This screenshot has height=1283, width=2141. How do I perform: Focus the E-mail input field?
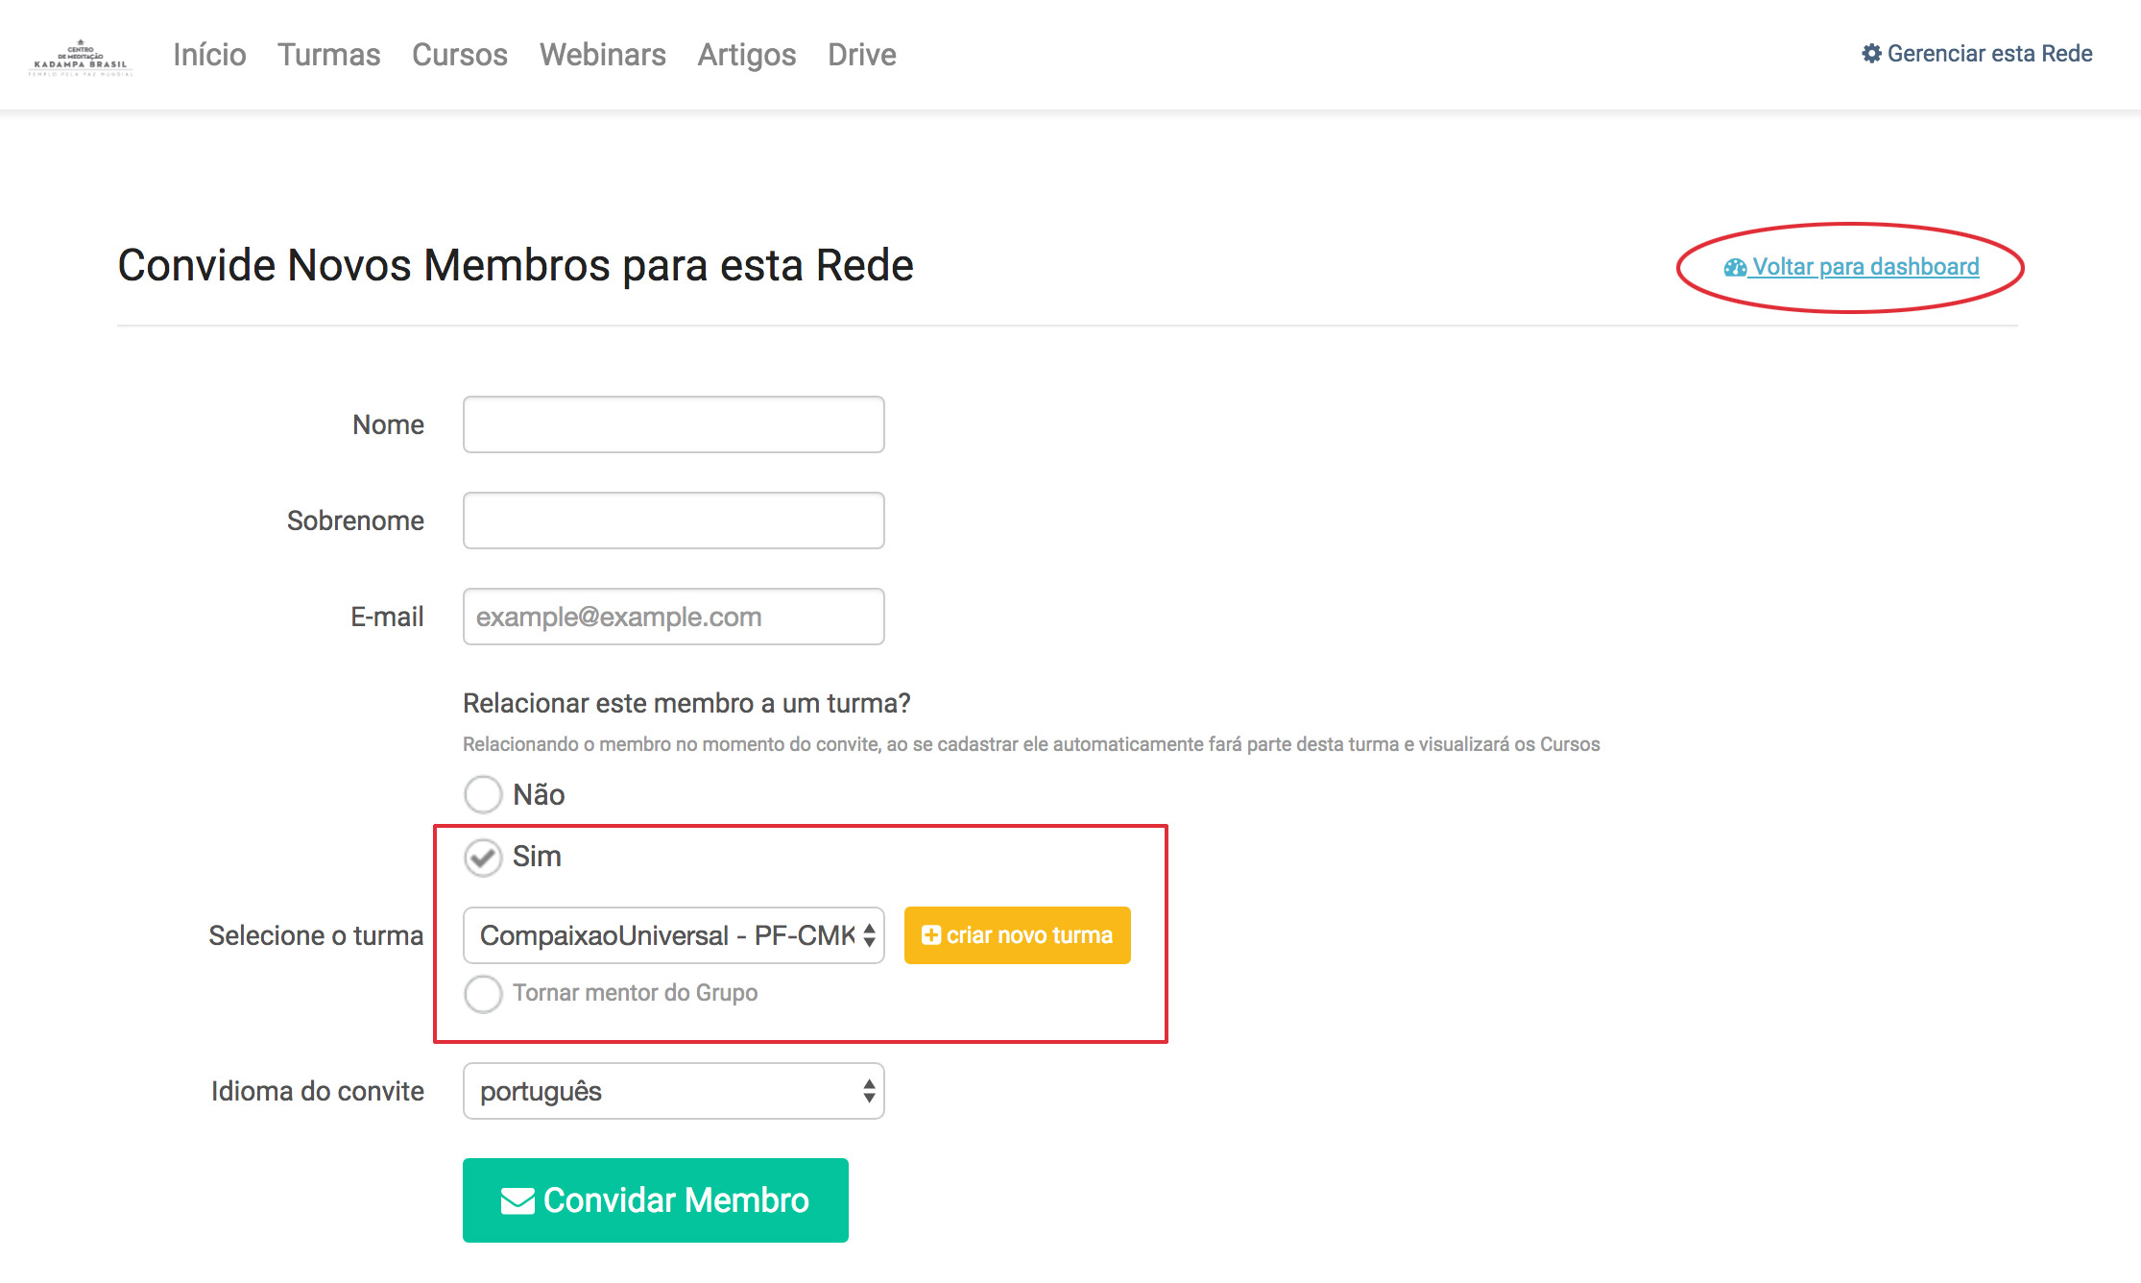point(673,617)
